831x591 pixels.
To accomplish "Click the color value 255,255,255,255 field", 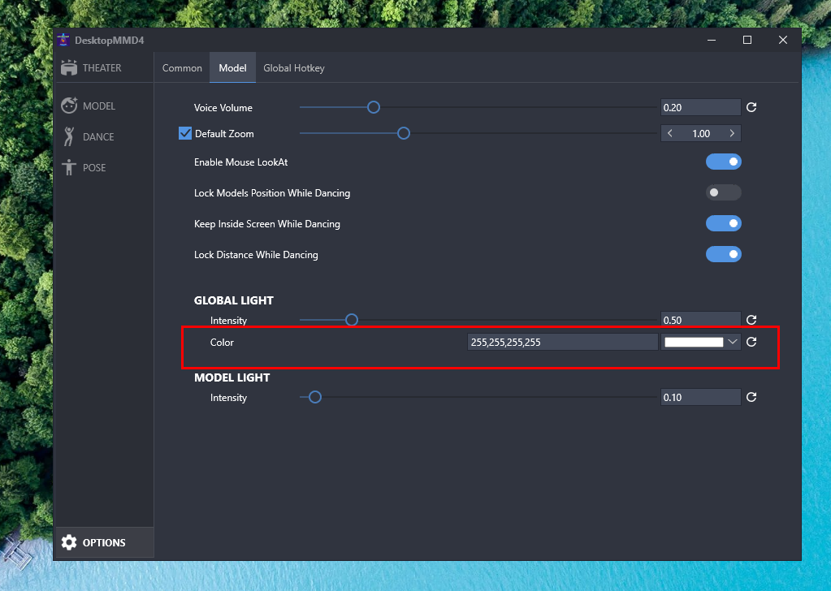I will tap(562, 342).
